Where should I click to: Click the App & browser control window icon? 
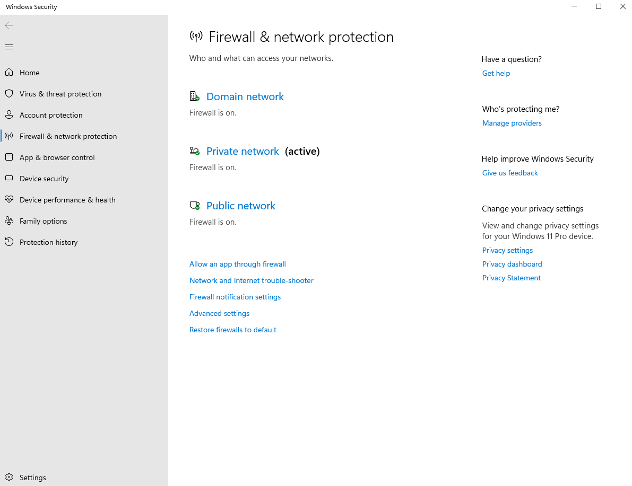tap(9, 157)
